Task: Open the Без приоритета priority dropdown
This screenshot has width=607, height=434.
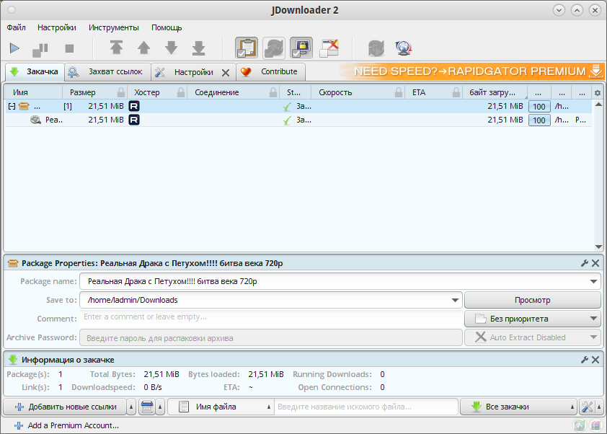Action: (x=532, y=319)
